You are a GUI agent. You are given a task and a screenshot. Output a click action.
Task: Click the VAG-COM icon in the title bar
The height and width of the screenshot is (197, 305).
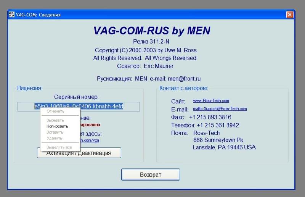(x=11, y=15)
